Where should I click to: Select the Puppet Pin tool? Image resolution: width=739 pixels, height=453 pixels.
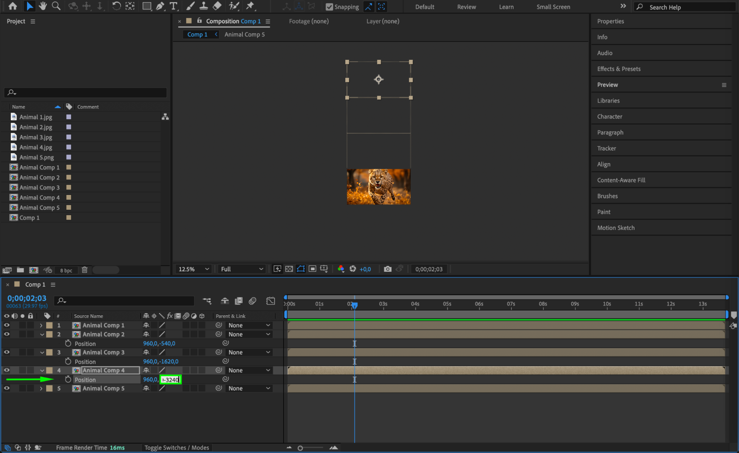pos(250,6)
